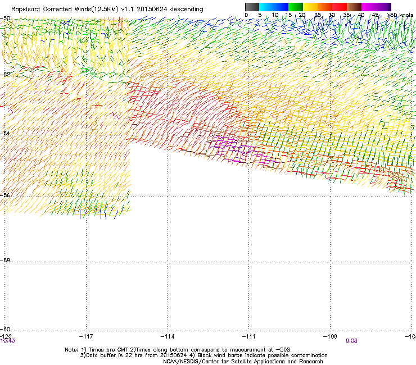The height and width of the screenshot is (365, 416).
Task: Click the gray 0-5 knots legend segment
Action: [252, 7]
